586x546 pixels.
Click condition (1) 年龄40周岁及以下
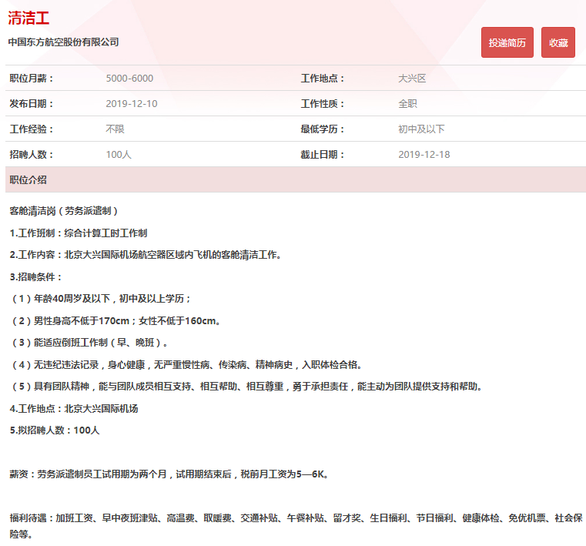click(x=102, y=298)
